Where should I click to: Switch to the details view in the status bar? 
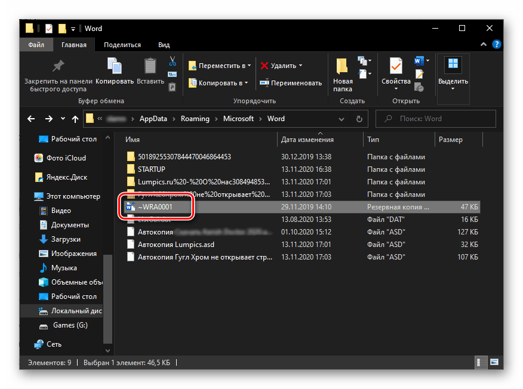click(x=479, y=362)
